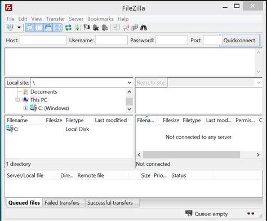Sort remote list by Permis... column
Screen dimensions: 267x221
245,120
